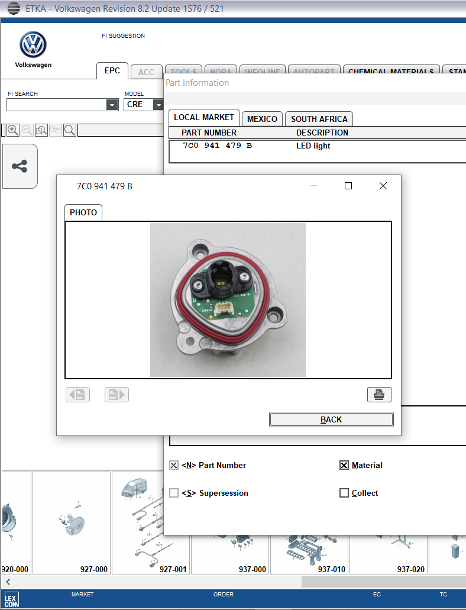Screen dimensions: 466x610
Task: Toggle the <N> Part Number checkbox
Action: tap(174, 465)
